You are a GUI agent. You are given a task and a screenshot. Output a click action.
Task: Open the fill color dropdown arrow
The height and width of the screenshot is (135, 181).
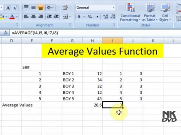[6, 16]
